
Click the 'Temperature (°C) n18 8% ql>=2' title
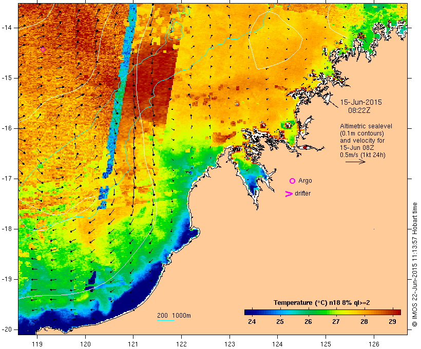[x=322, y=303]
